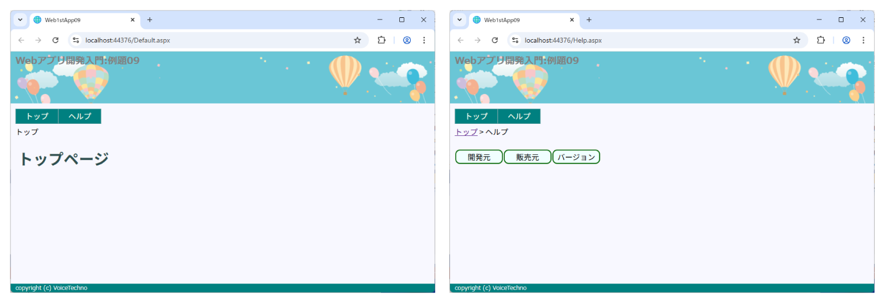885x303 pixels.
Task: Open new tab in the Help.aspx window
Action: point(589,20)
